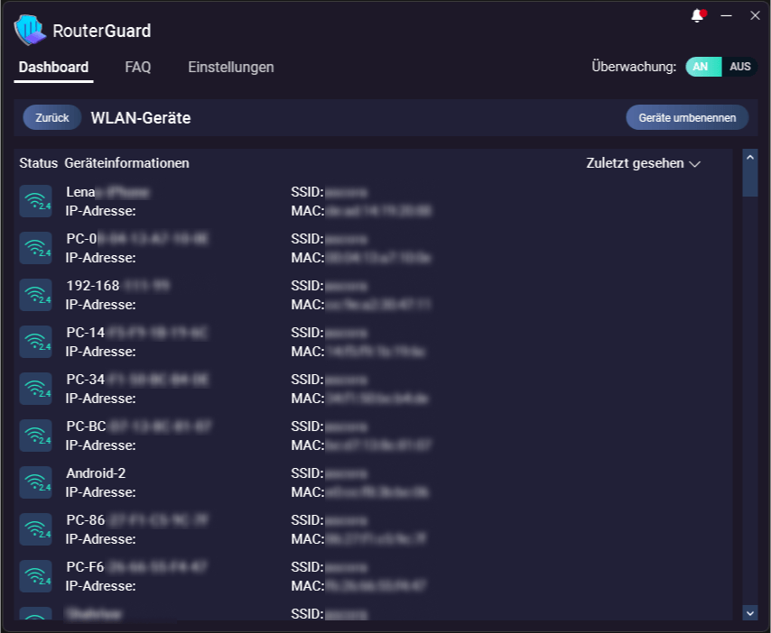Select the WiFi icon next to PC-14
This screenshot has height=633, width=771.
tap(35, 341)
